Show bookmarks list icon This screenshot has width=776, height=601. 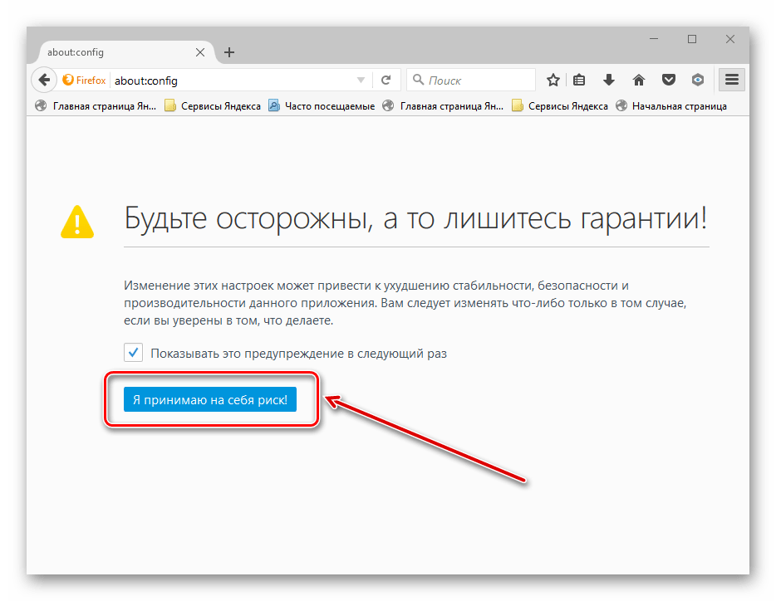[579, 80]
